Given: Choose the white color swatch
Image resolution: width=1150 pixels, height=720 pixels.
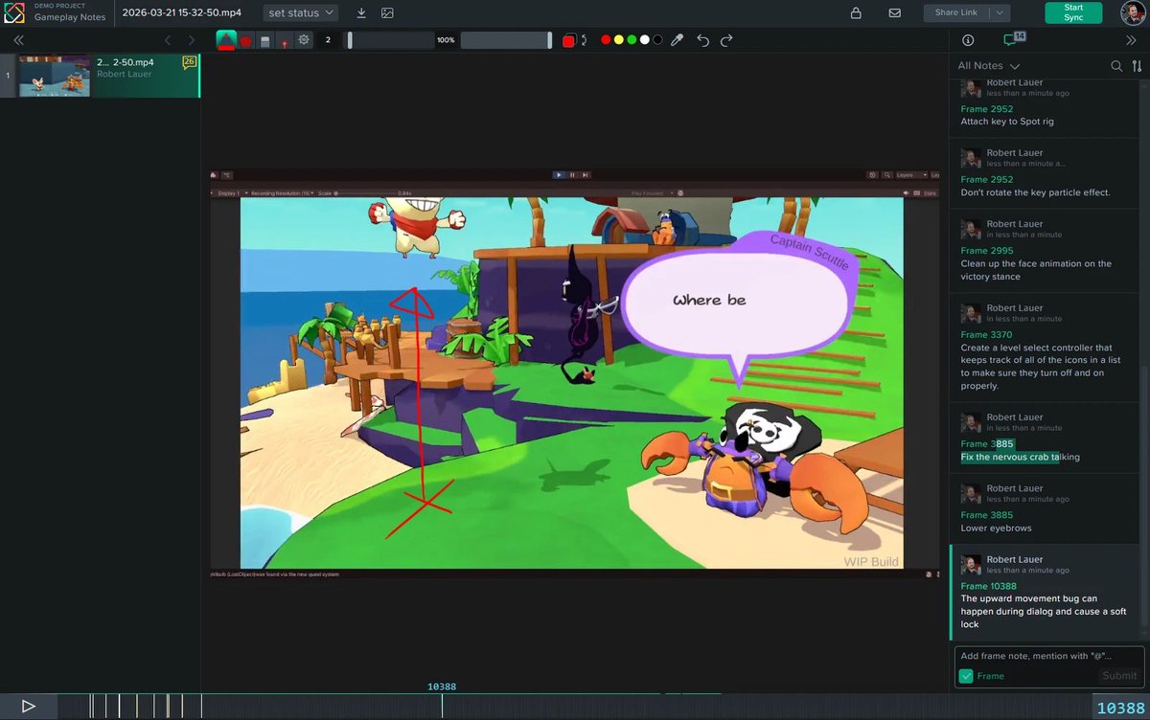Looking at the screenshot, I should (x=644, y=40).
